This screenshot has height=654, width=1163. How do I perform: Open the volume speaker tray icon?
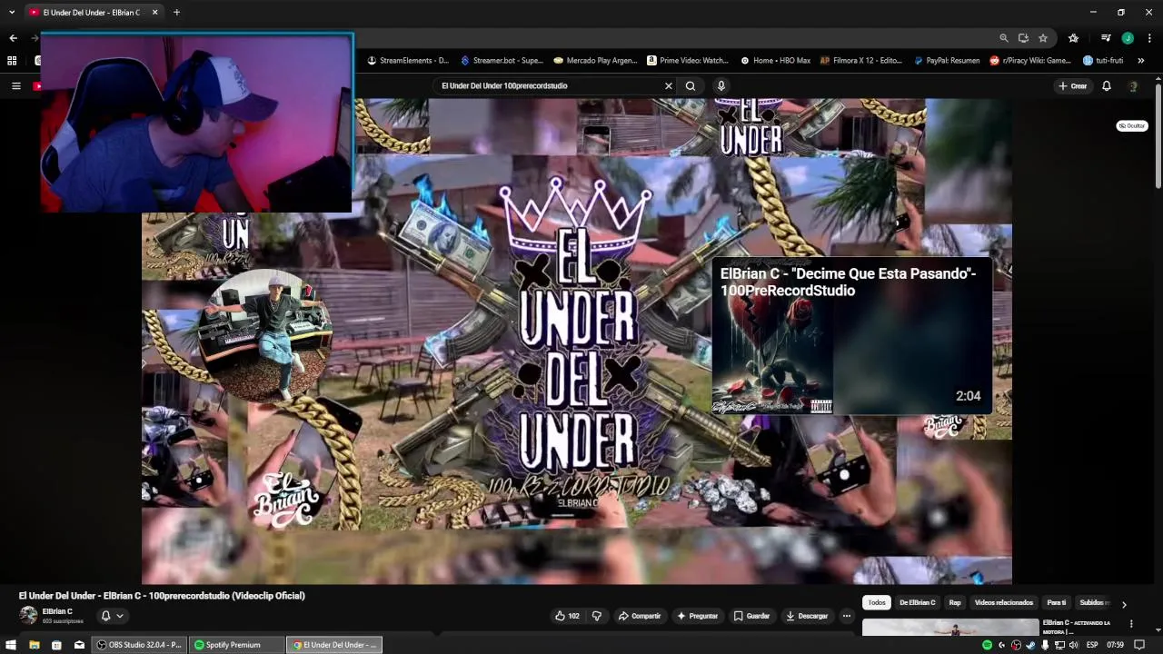point(1074,645)
